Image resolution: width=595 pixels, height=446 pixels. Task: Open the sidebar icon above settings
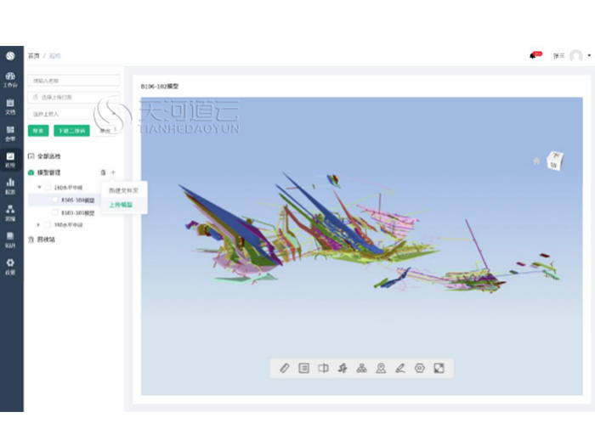[x=10, y=240]
